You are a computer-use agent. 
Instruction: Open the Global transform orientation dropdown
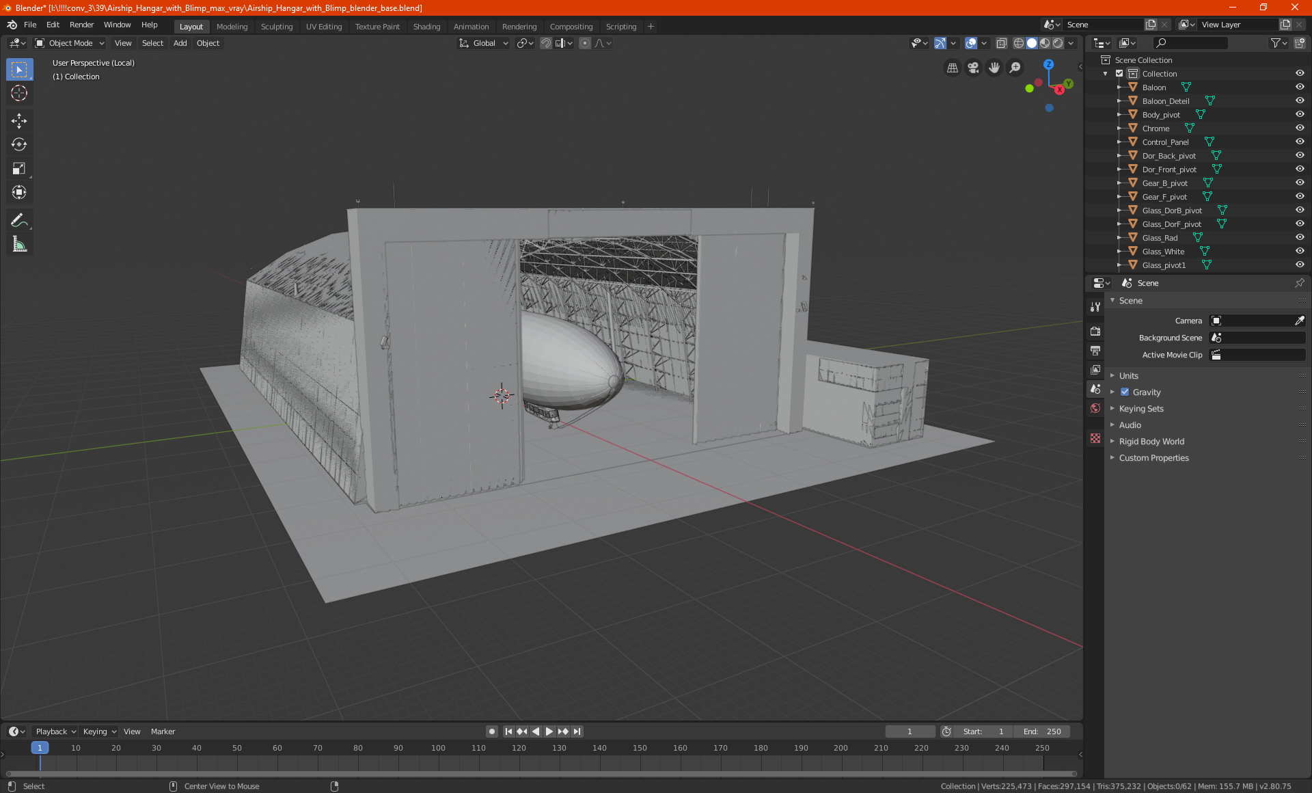484,43
